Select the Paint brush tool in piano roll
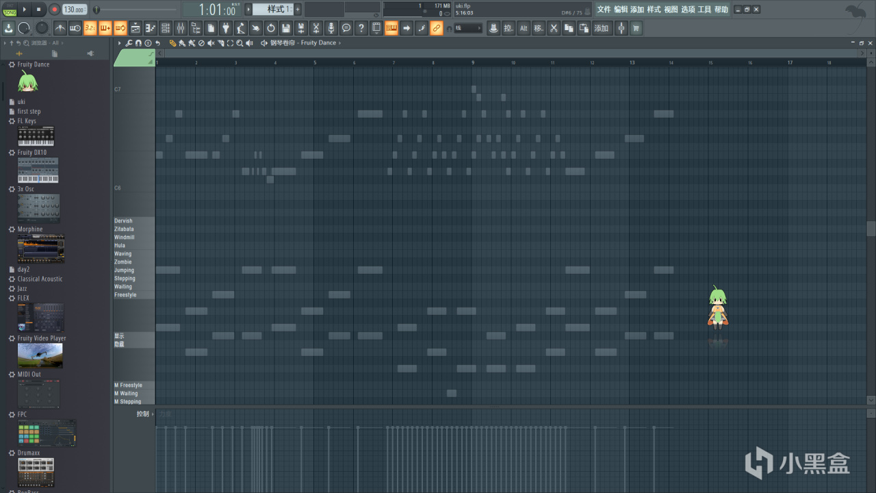This screenshot has width=876, height=493. click(182, 43)
